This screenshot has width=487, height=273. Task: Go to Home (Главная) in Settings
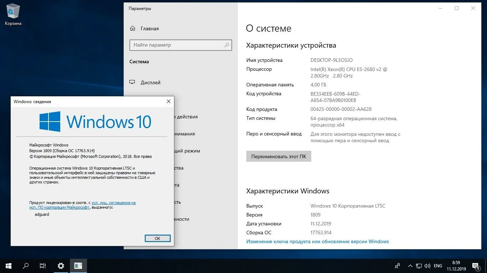pos(150,28)
